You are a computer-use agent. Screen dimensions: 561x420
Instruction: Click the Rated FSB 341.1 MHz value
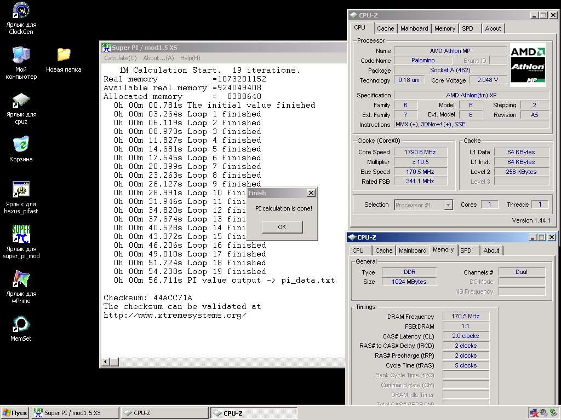point(420,182)
